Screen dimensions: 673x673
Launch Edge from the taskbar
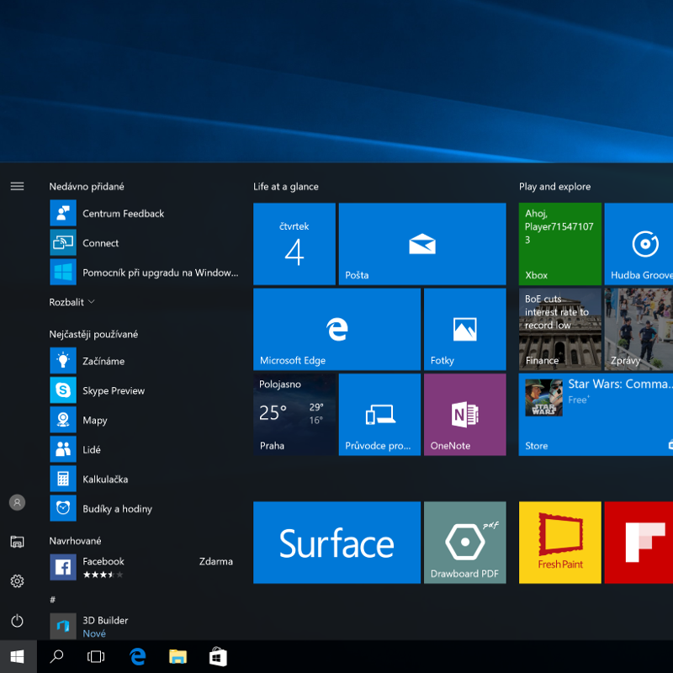pos(137,657)
